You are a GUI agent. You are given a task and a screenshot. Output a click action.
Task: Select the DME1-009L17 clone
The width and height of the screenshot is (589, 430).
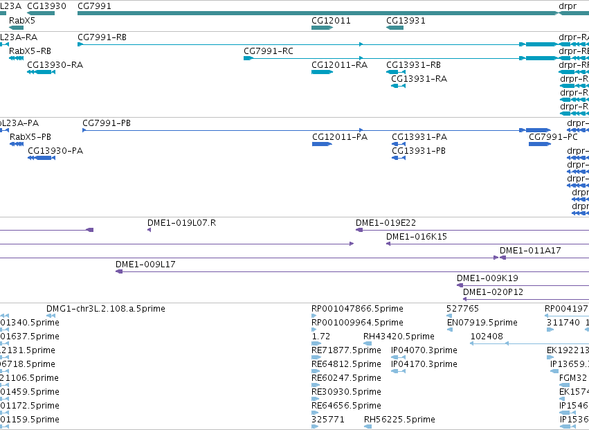pyautogui.click(x=352, y=271)
